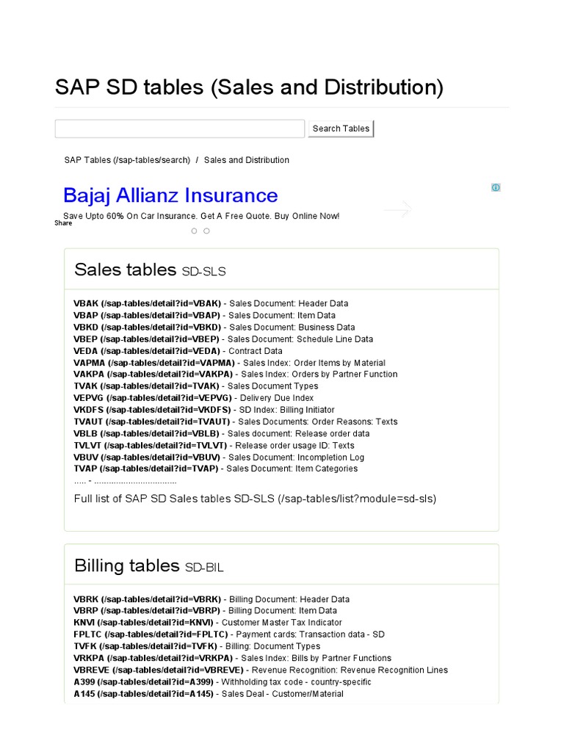Click the table search input field
This screenshot has height=752, width=564.
tap(179, 129)
